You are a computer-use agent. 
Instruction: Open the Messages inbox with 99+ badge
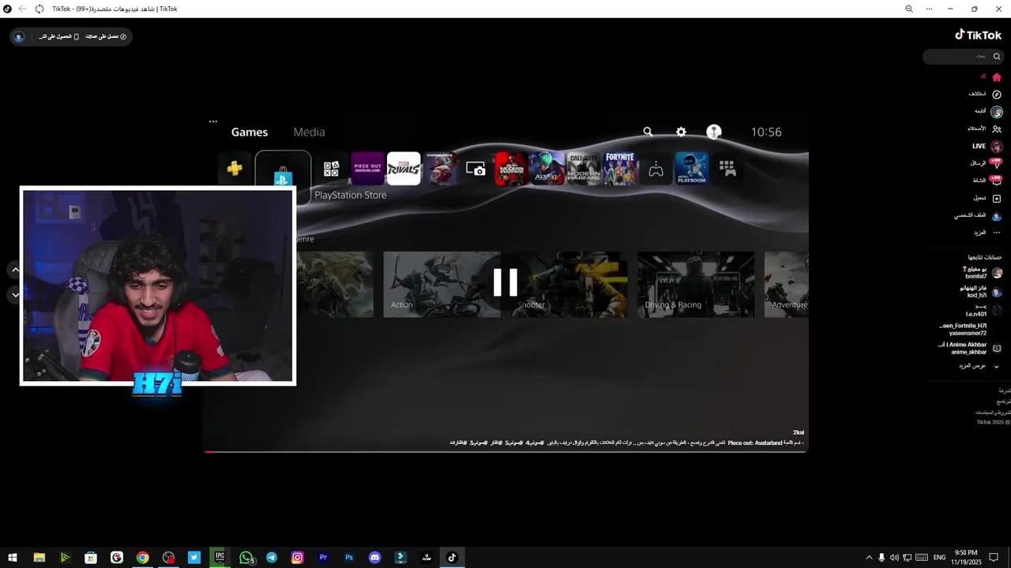point(996,163)
